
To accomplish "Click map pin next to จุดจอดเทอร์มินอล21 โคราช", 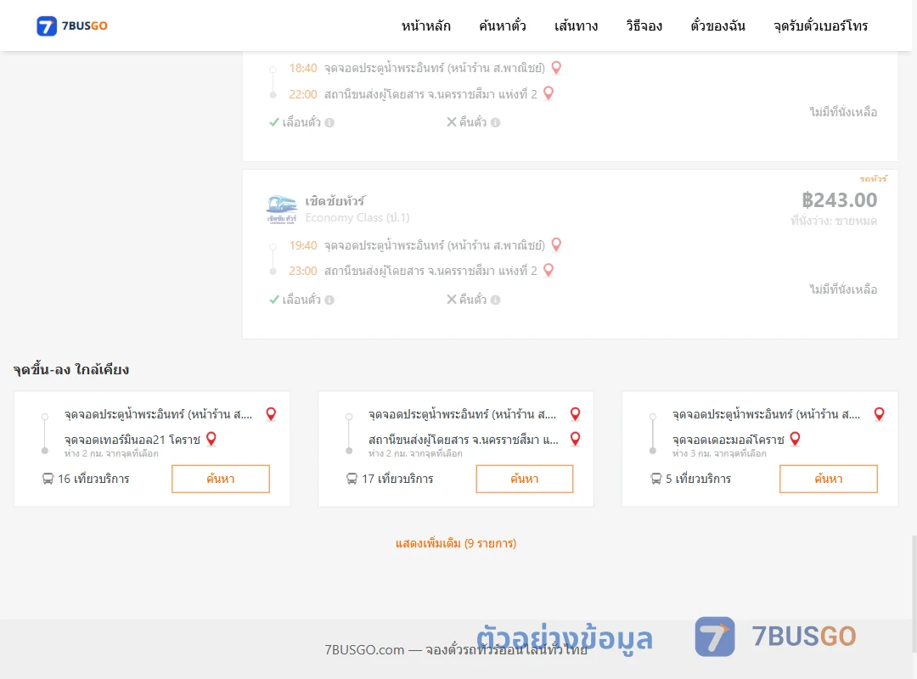I will click(x=211, y=439).
